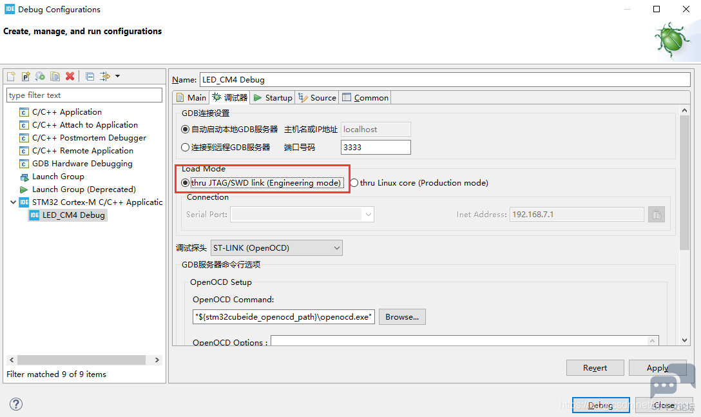Click the Browse... button for OpenOCD
Image resolution: width=701 pixels, height=417 pixels.
402,316
